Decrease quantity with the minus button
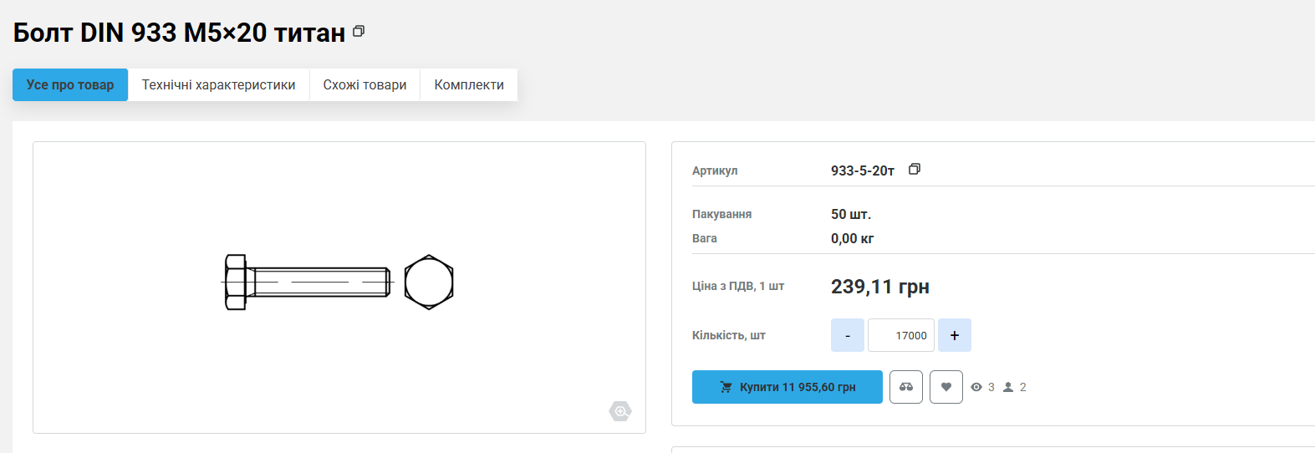1315x453 pixels. tap(848, 335)
